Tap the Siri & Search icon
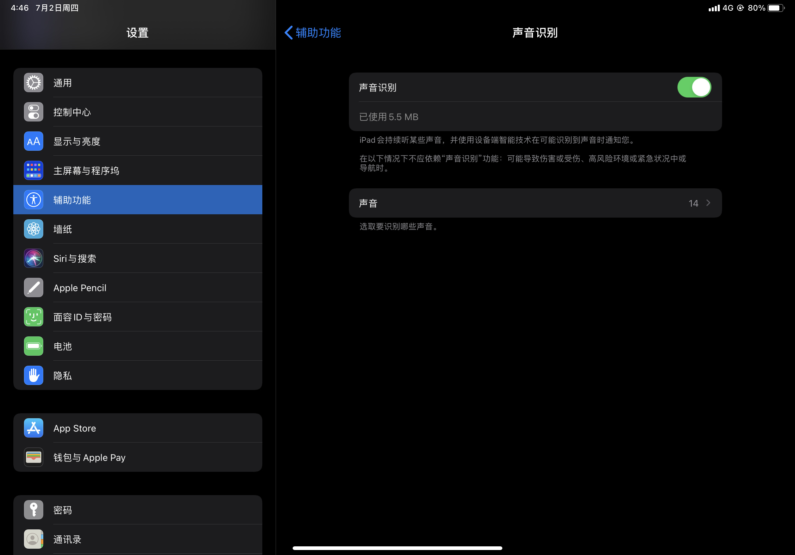 pos(34,258)
